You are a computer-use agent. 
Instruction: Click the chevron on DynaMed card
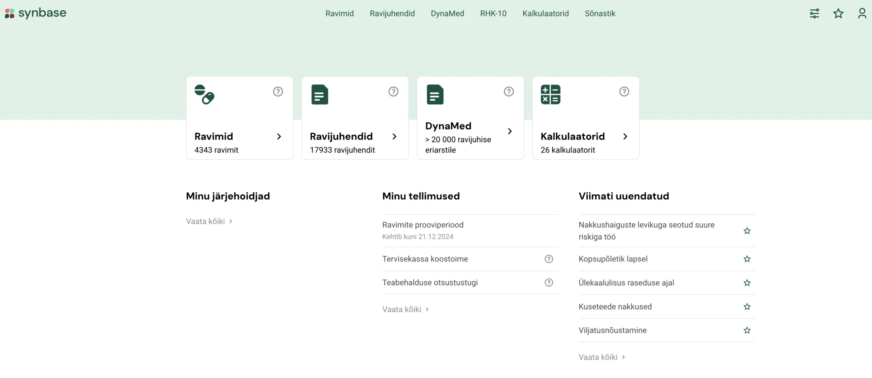[510, 131]
